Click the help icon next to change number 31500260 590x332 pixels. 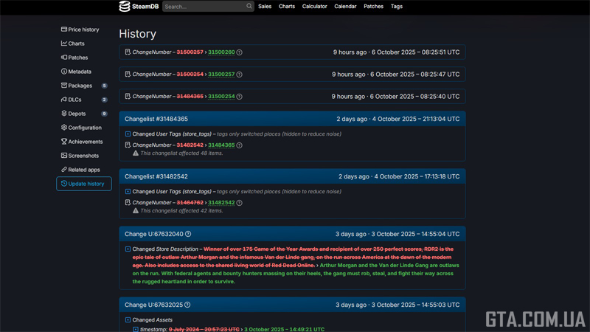(x=240, y=52)
